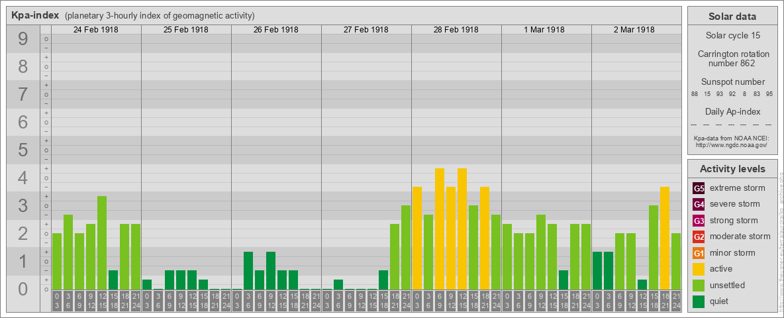
Task: Click the Carrington rotation number 862 text
Action: [x=732, y=58]
